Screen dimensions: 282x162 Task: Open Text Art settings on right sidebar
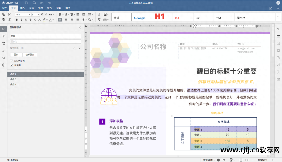coord(278,72)
